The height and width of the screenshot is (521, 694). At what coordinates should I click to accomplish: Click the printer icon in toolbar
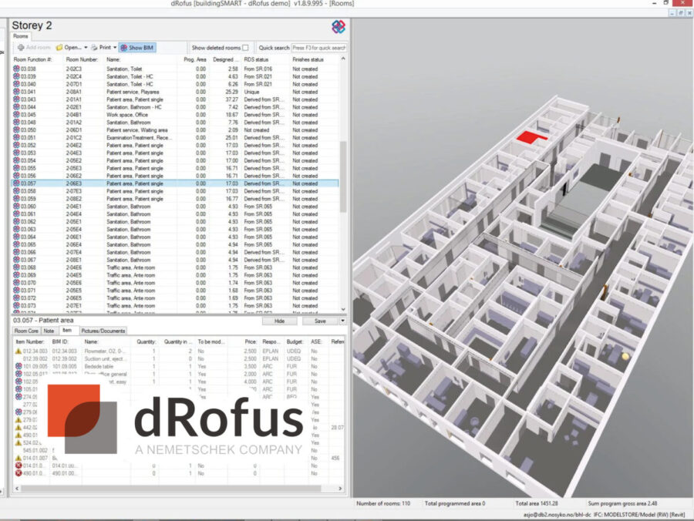(x=94, y=48)
